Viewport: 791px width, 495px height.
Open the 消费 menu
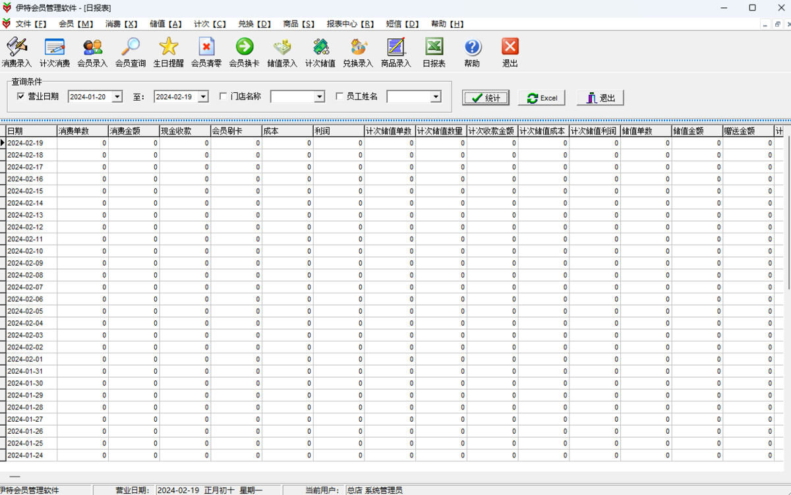[121, 24]
